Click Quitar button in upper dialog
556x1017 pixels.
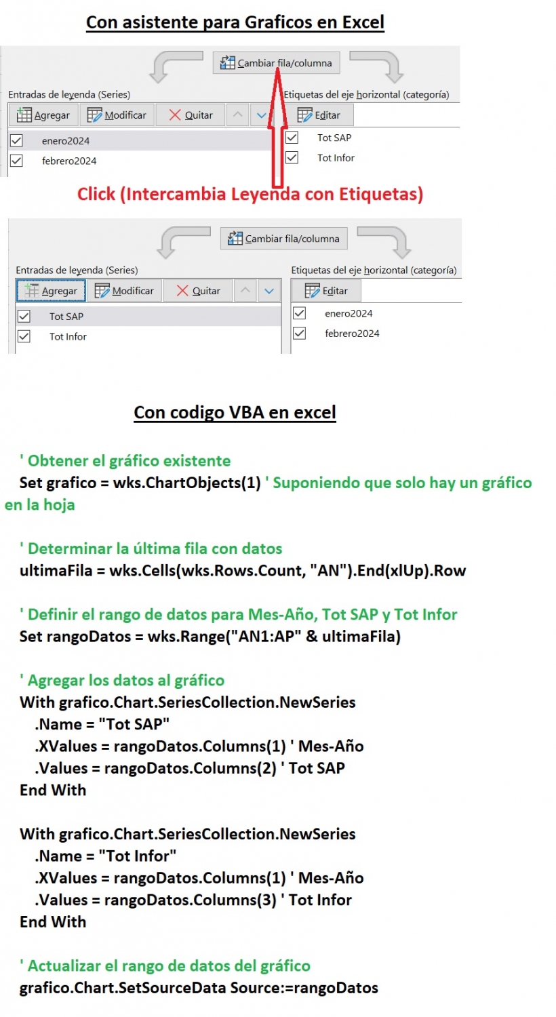191,115
